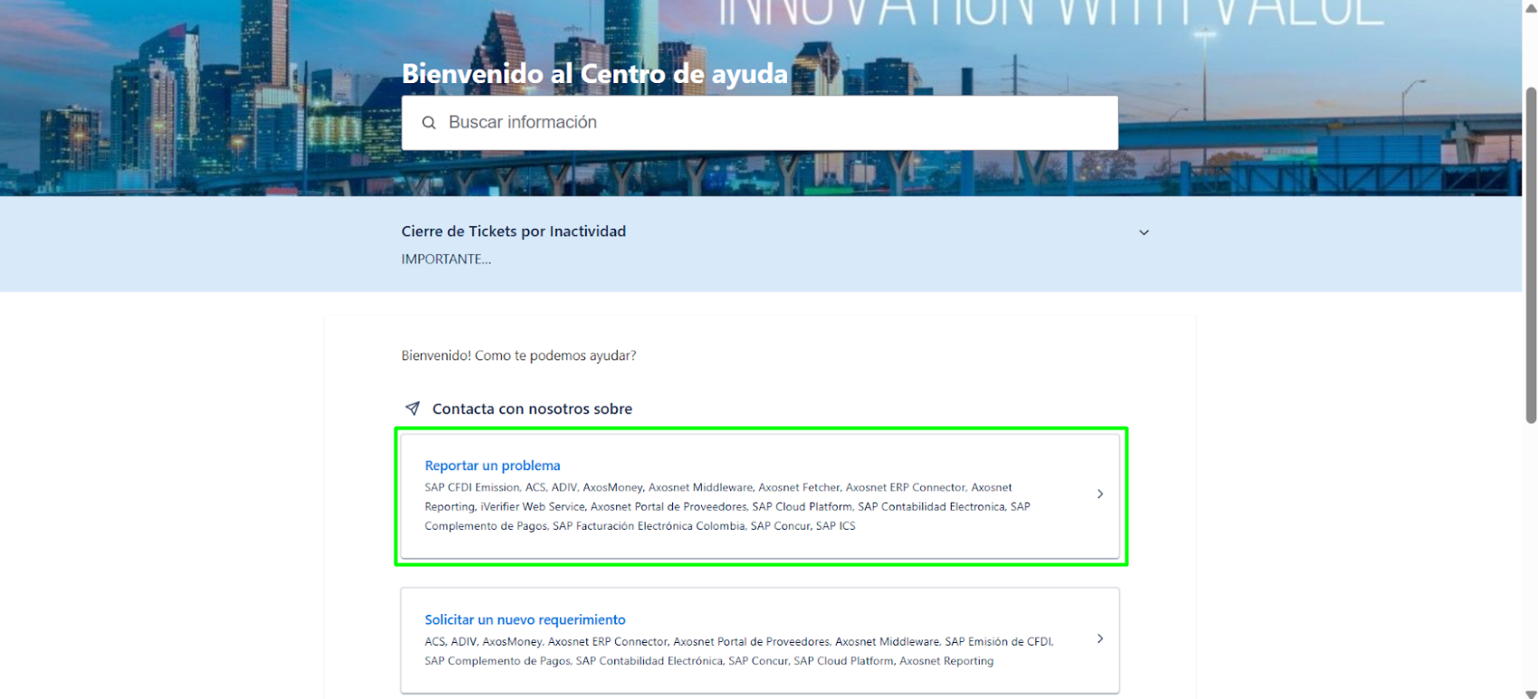1538x699 pixels.
Task: Expand the Cierre de Tickets announcement chevron
Action: (1144, 232)
